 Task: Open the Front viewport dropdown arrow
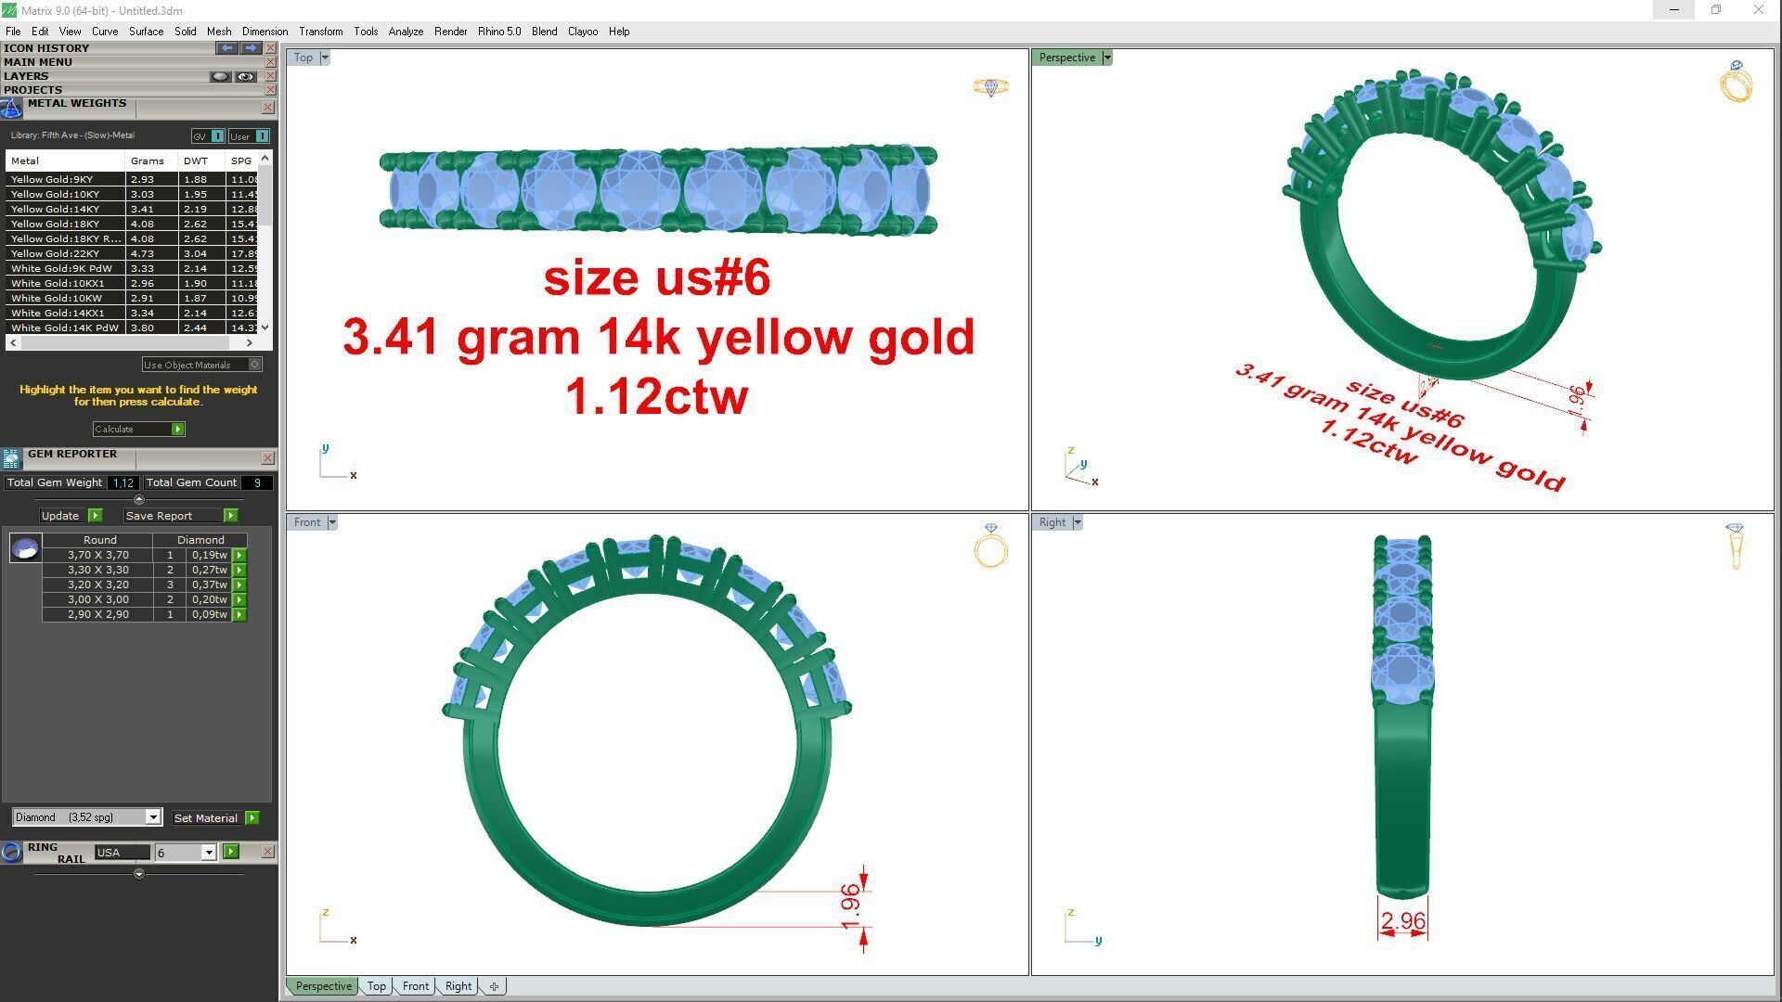[x=331, y=522]
